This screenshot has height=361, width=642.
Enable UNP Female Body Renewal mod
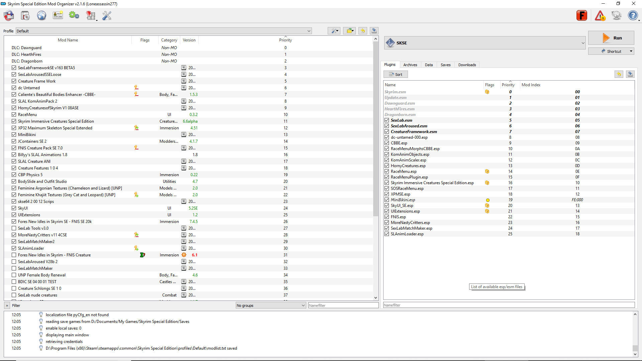click(14, 275)
